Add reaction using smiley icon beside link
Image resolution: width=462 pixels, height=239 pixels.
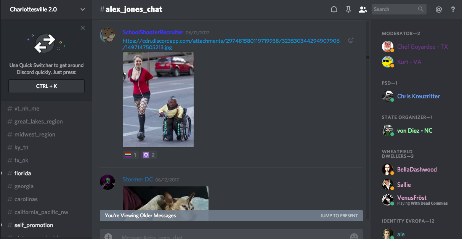(x=351, y=40)
